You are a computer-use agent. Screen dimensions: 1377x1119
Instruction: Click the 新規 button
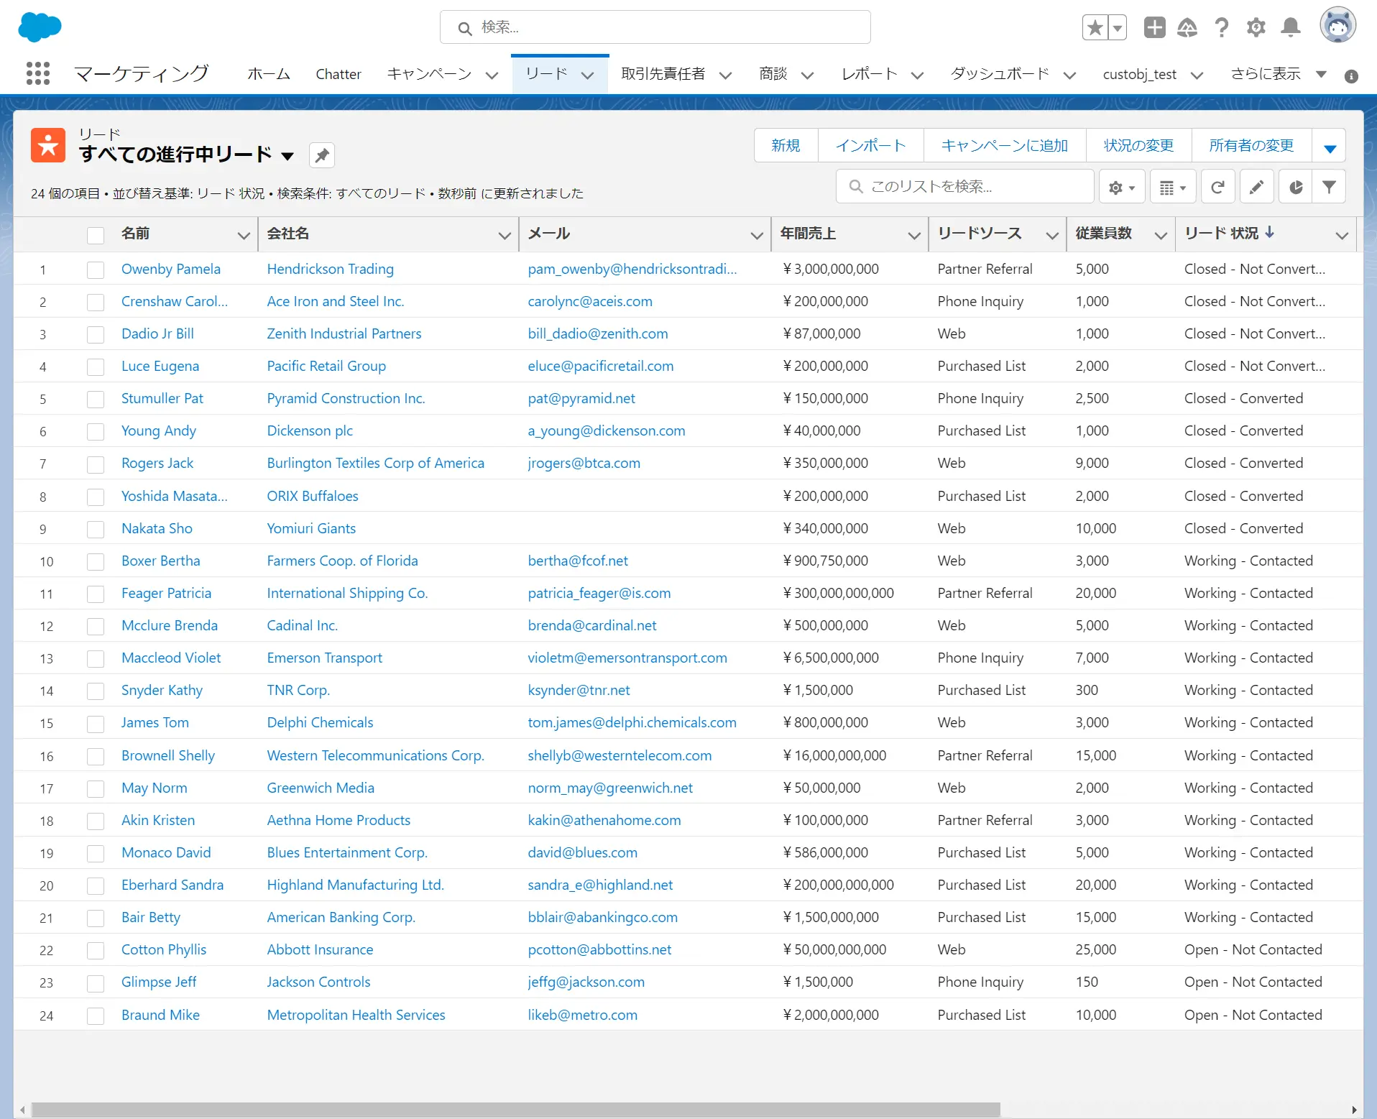[786, 146]
